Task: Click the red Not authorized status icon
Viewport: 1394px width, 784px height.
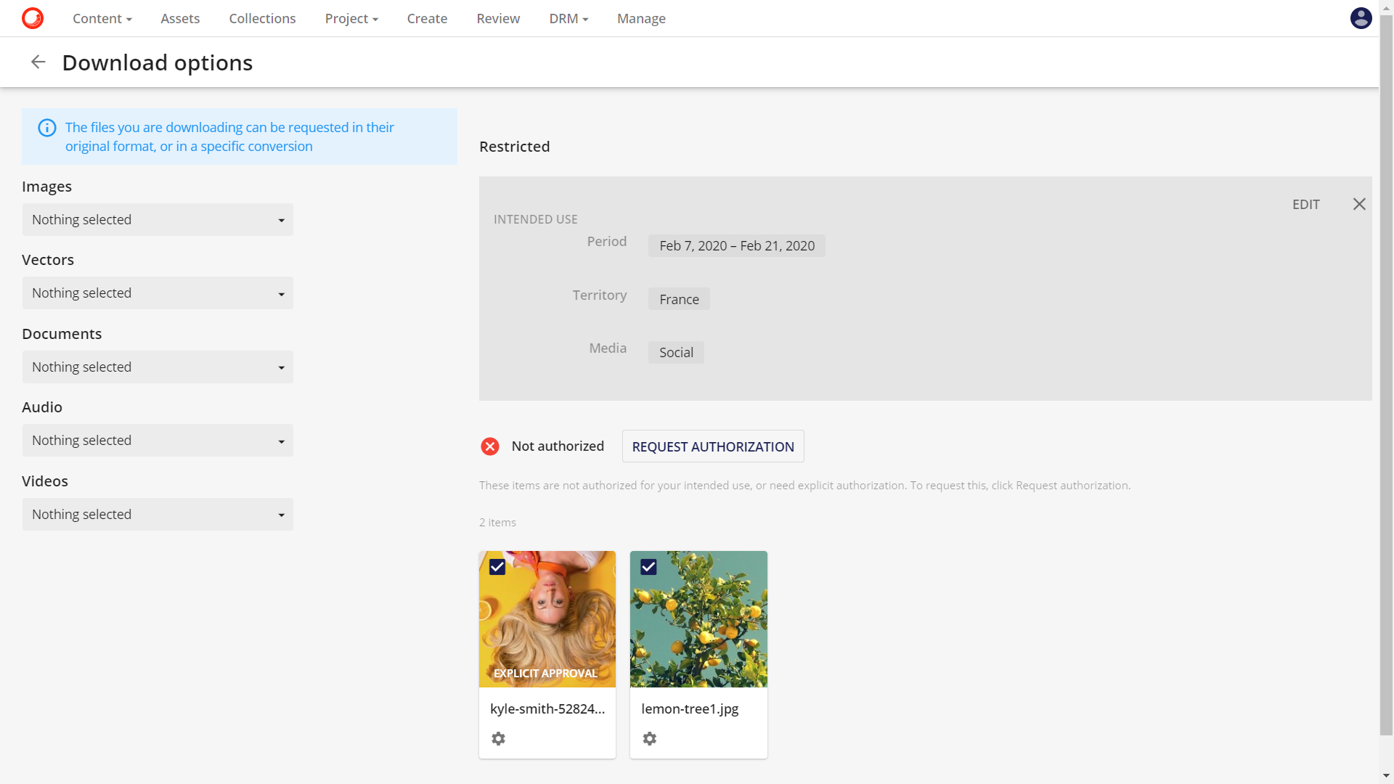Action: 490,446
